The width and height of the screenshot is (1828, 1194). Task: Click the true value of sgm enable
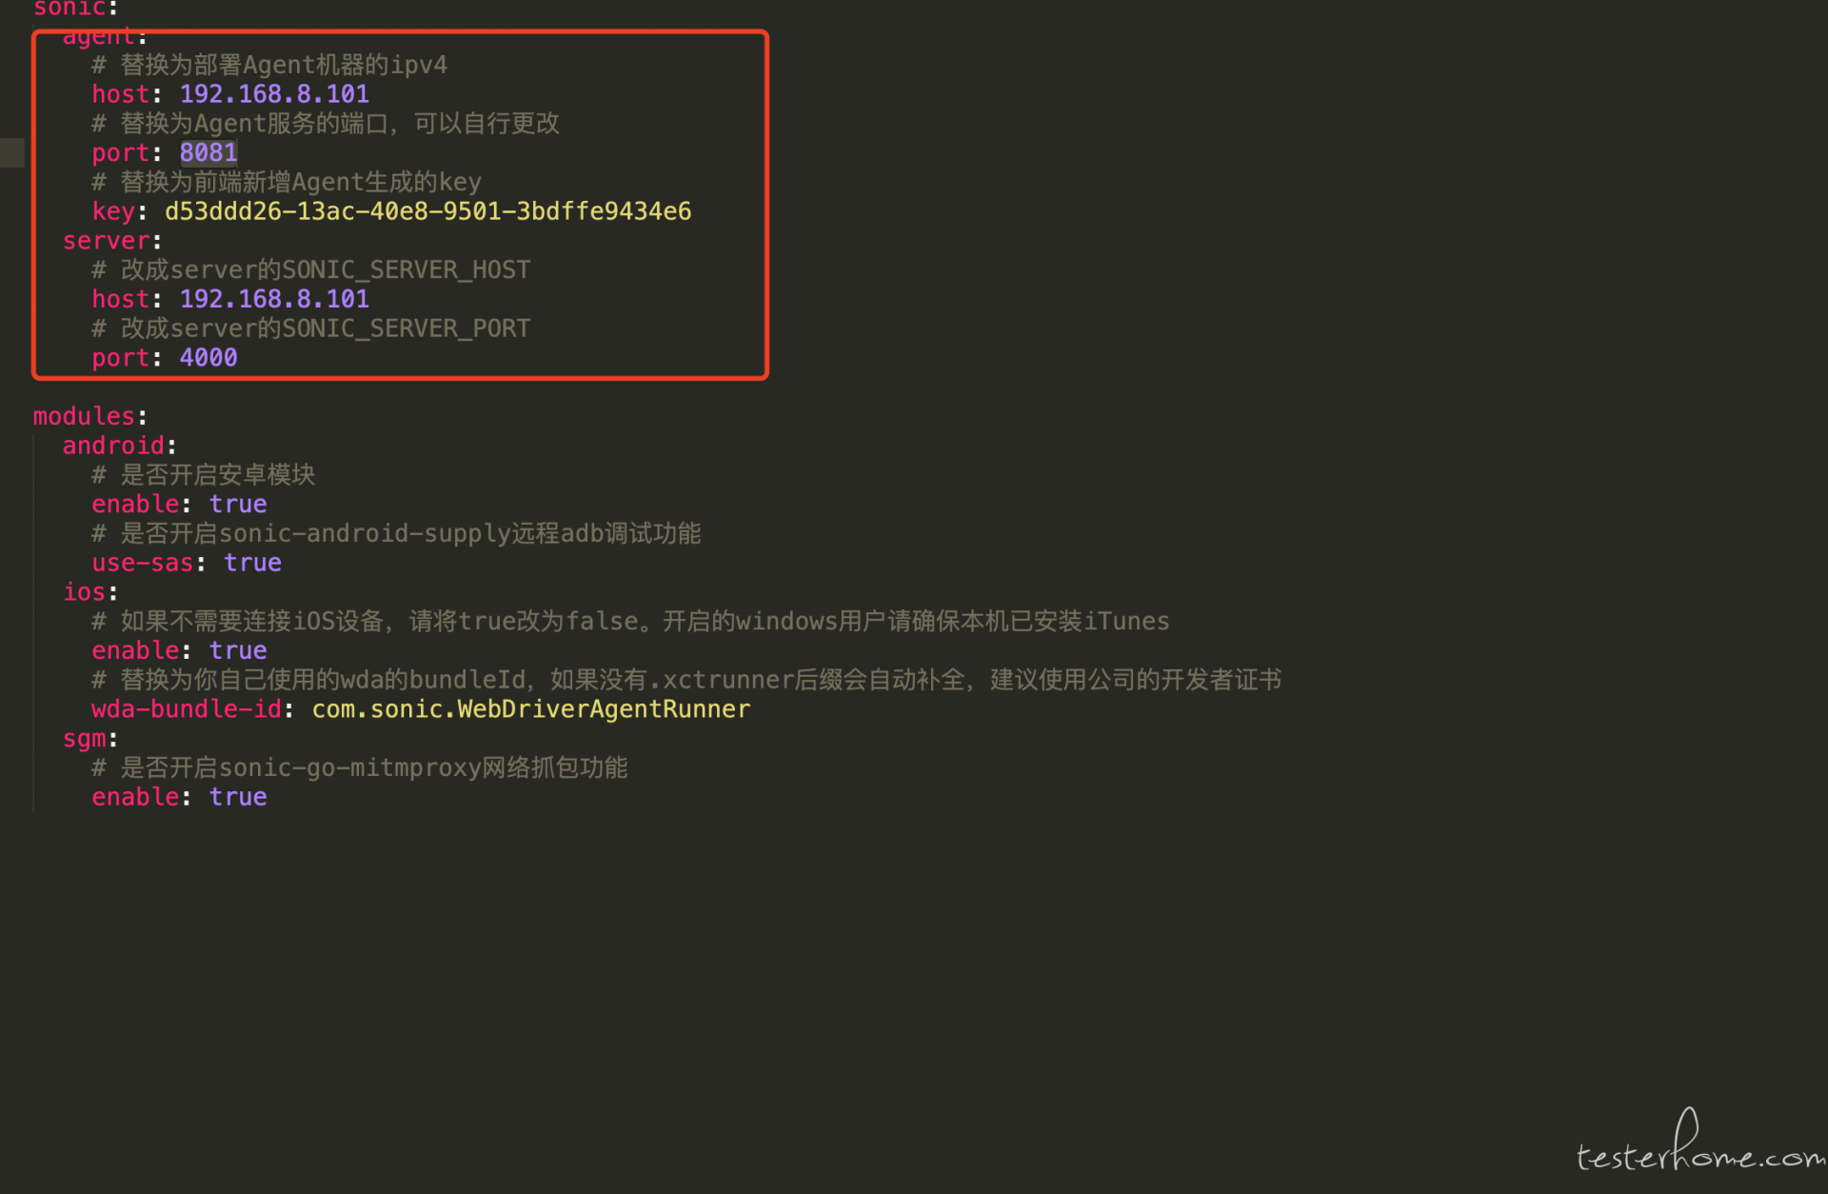click(x=238, y=797)
